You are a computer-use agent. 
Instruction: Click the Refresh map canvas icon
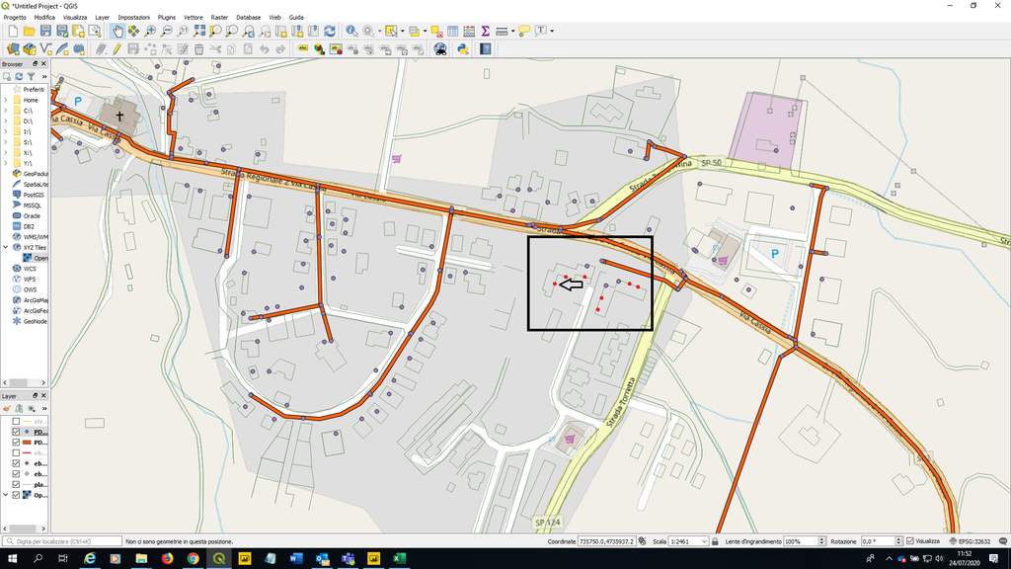[329, 32]
